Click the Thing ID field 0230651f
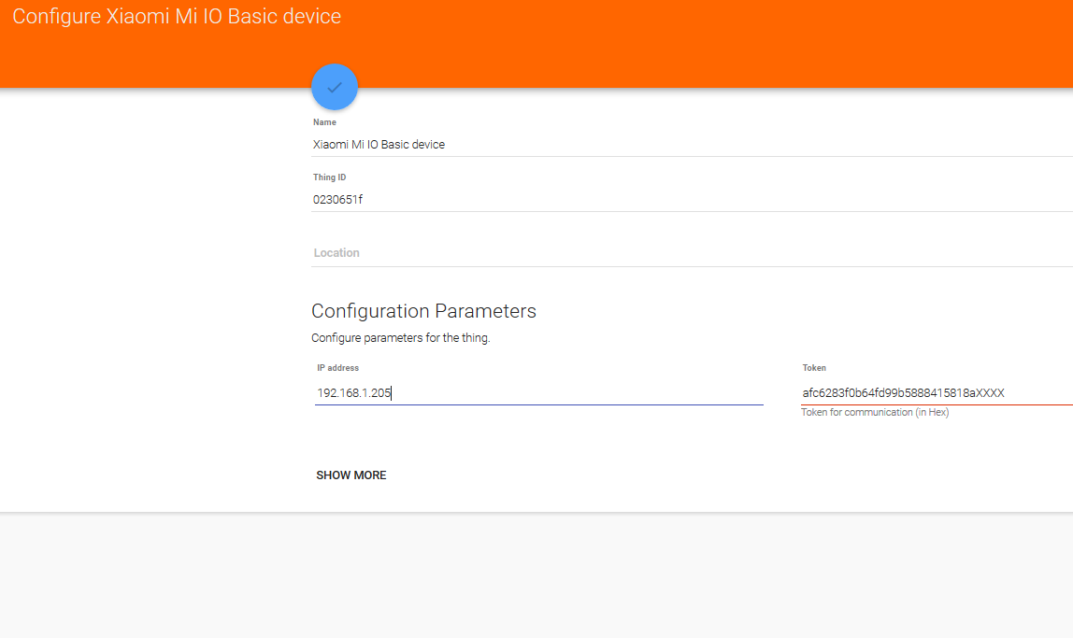Viewport: 1073px width, 638px height. 692,199
